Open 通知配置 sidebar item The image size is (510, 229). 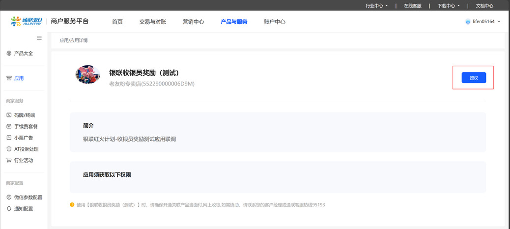click(x=24, y=209)
